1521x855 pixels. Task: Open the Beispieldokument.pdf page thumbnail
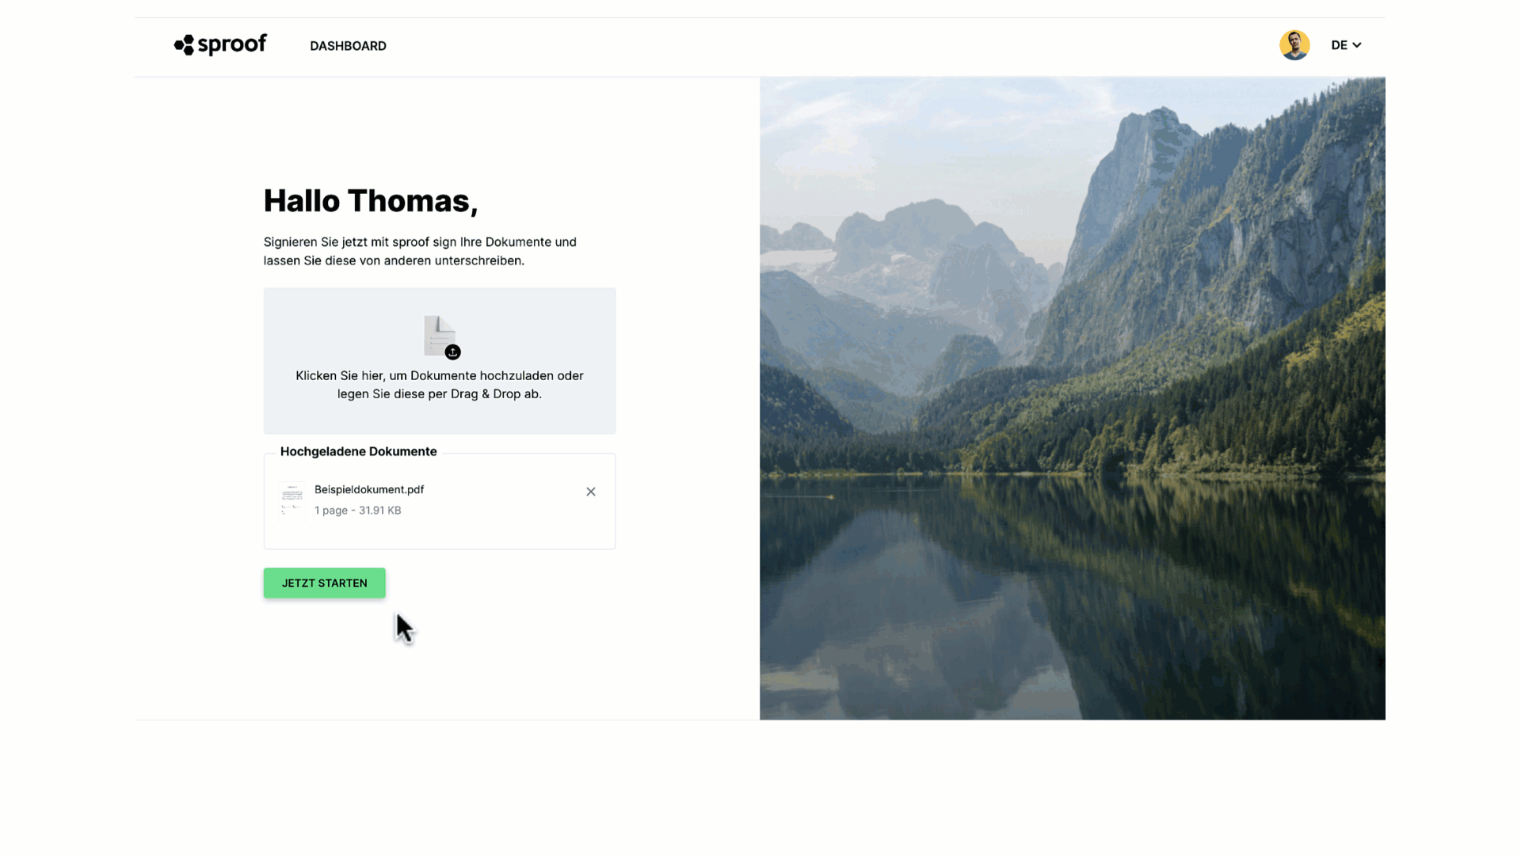click(x=292, y=501)
